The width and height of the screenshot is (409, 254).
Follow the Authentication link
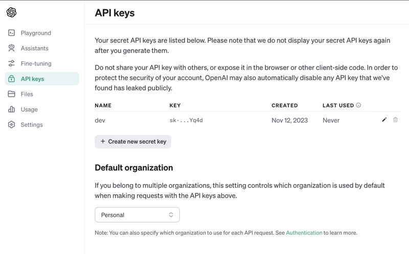pyautogui.click(x=304, y=233)
